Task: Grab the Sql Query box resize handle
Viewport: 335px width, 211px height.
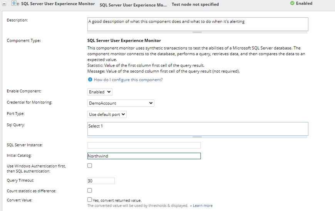Action: (197, 137)
